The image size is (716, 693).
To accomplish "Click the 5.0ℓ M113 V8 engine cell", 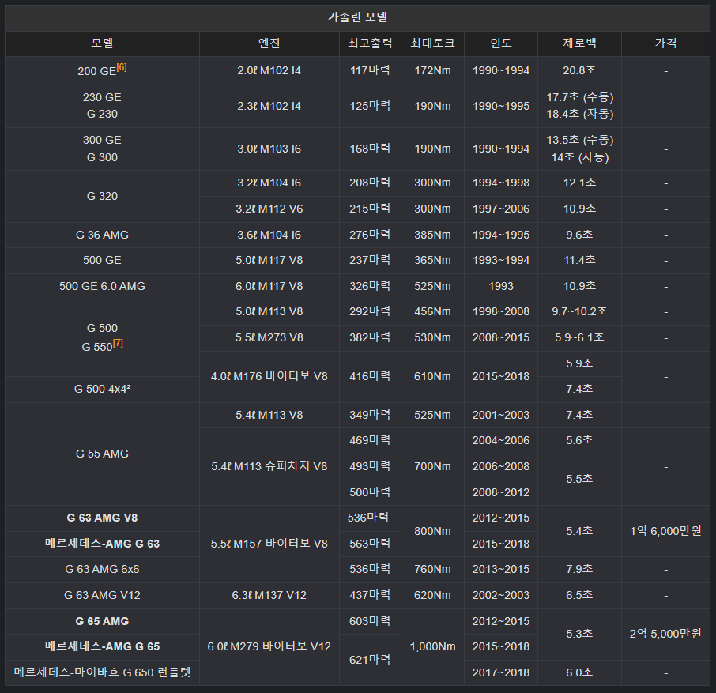I will pos(269,312).
